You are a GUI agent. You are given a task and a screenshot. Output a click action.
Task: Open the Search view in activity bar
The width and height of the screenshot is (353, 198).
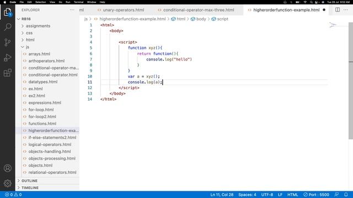[x=7, y=27]
